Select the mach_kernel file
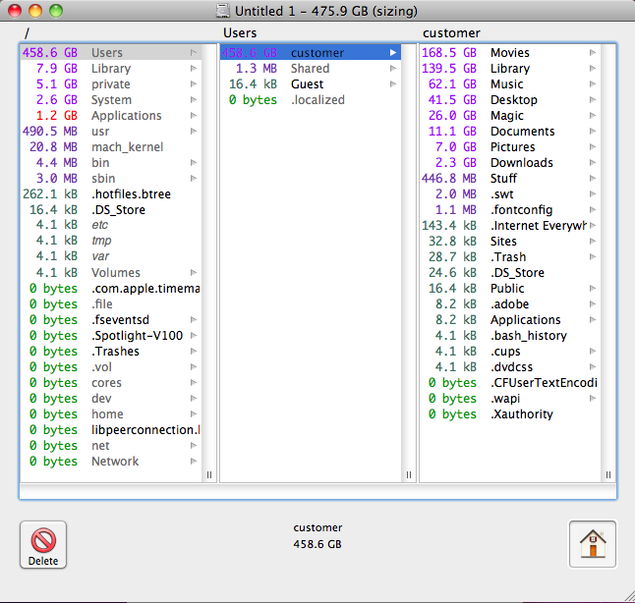635x603 pixels. (x=110, y=147)
